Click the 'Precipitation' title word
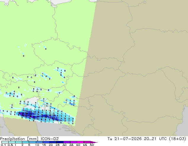This screenshot has height=146, width=188. pyautogui.click(x=12, y=139)
